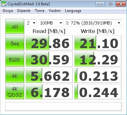Click the 512K read result 30.59
Viewport: 127px width, 115px height.
click(49, 59)
